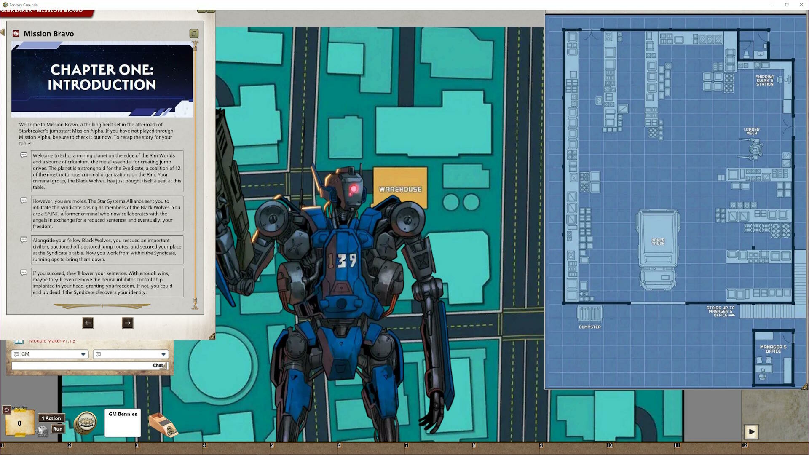Open the GM speaker dropdown
809x455 pixels.
(x=83, y=354)
